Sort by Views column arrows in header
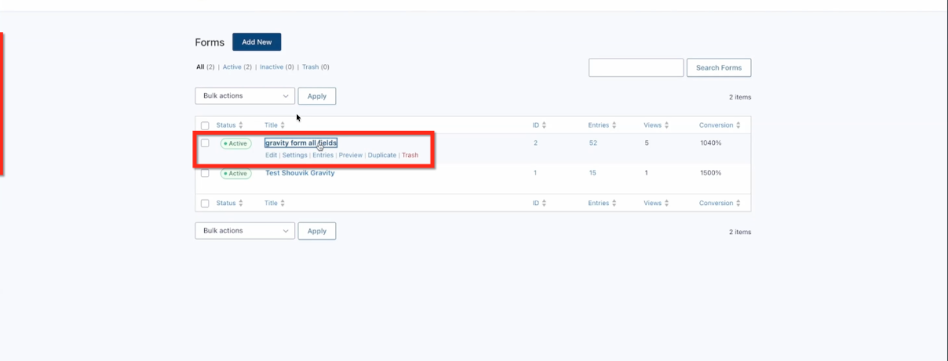 pos(666,125)
